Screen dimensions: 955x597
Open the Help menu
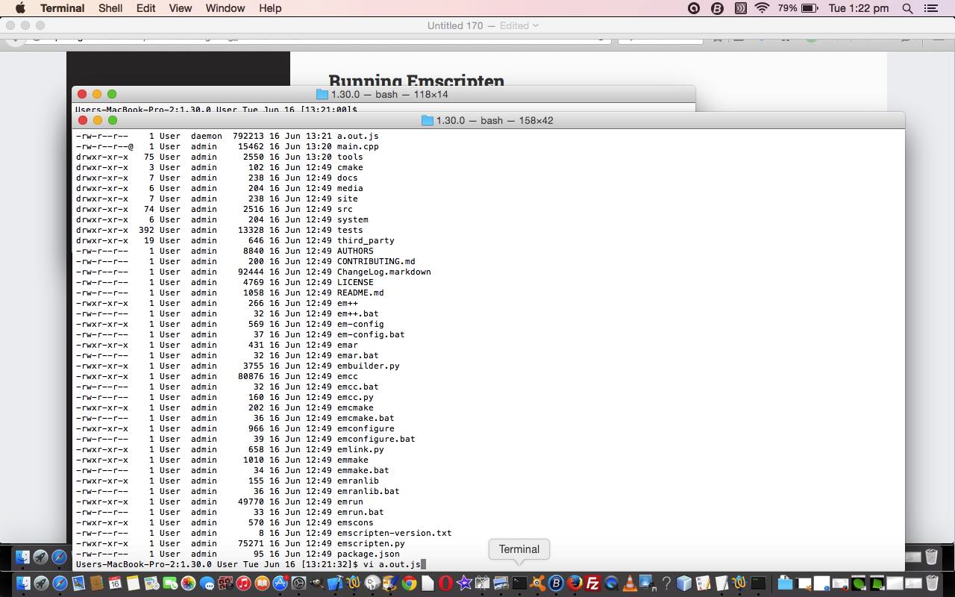270,8
